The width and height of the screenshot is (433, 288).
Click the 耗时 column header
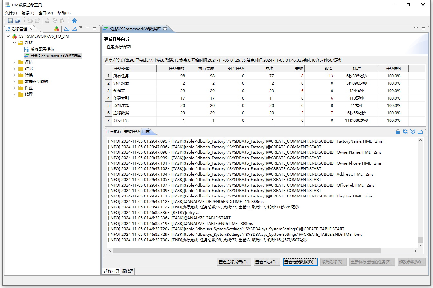[356, 68]
